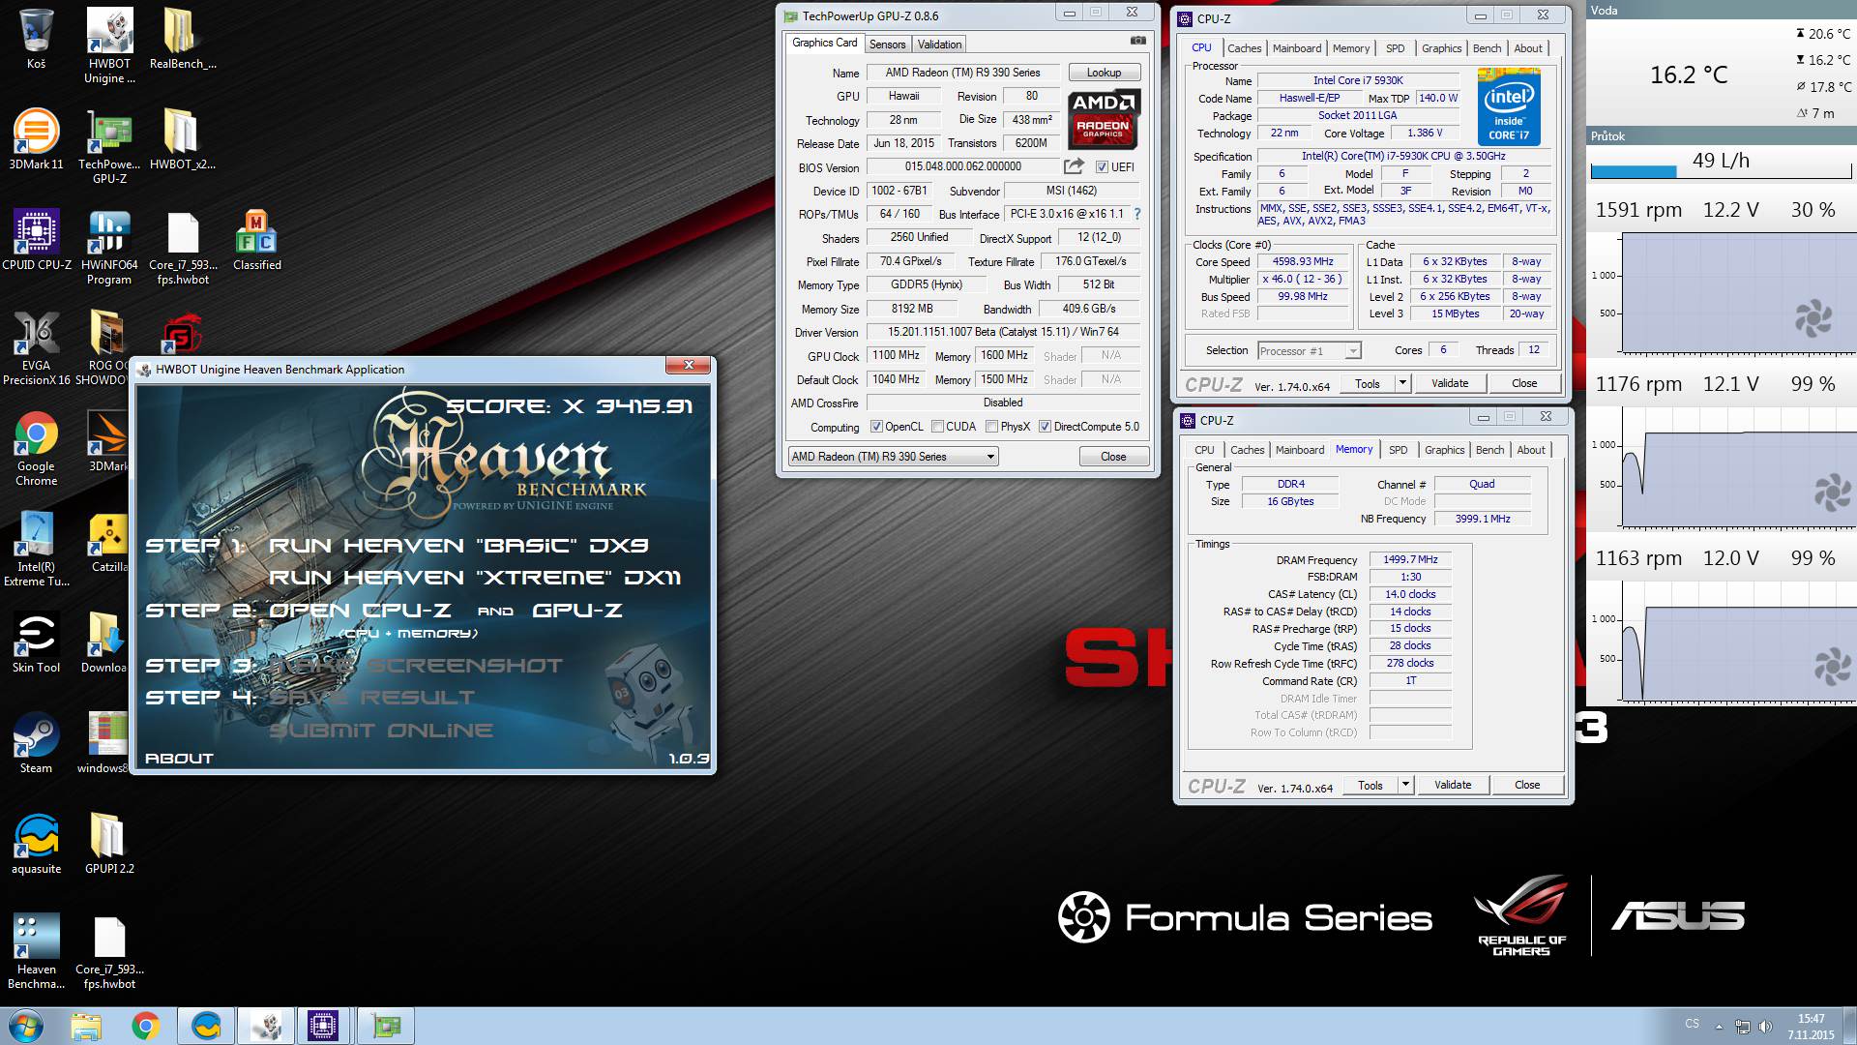Click the 49 L/h flow rate bar
This screenshot has width=1857, height=1045.
pos(1721,172)
